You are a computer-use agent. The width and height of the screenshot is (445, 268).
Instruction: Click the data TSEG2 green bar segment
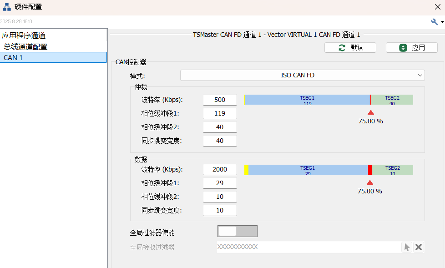pyautogui.click(x=392, y=170)
